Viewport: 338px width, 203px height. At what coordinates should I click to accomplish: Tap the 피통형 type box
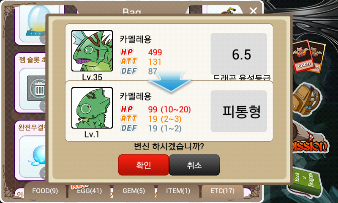239,111
